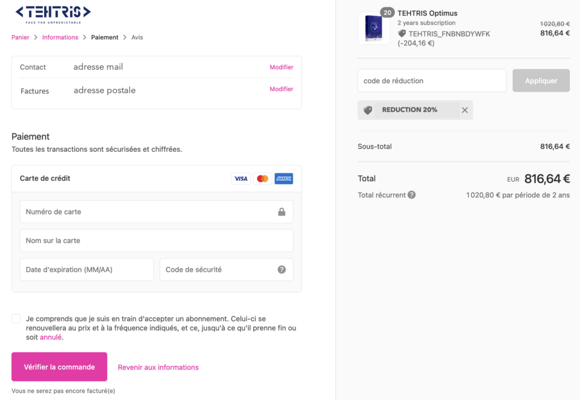Click the Appliquer button

pyautogui.click(x=541, y=80)
